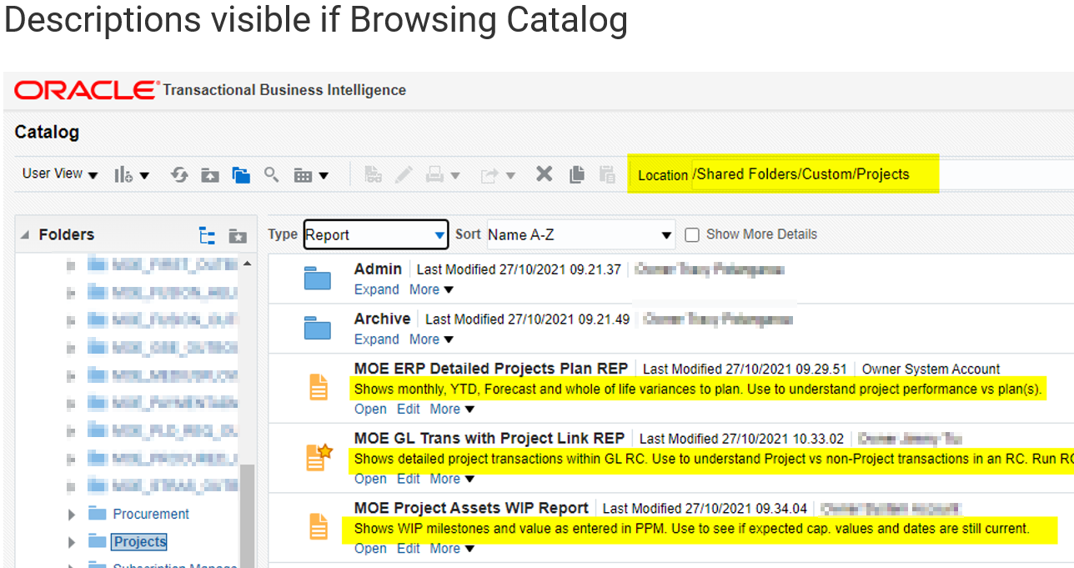Click Edit link for MOE Project Assets WIP Report
The image size is (1074, 568).
409,548
